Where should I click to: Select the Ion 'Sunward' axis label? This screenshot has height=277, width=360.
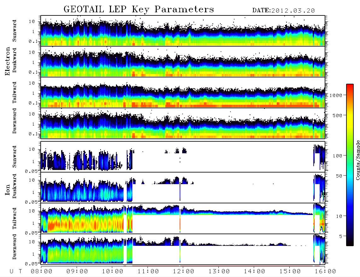[x=15, y=157]
